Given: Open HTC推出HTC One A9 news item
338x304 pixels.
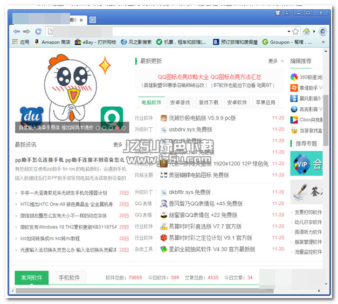Looking at the screenshot, I should 66,204.
